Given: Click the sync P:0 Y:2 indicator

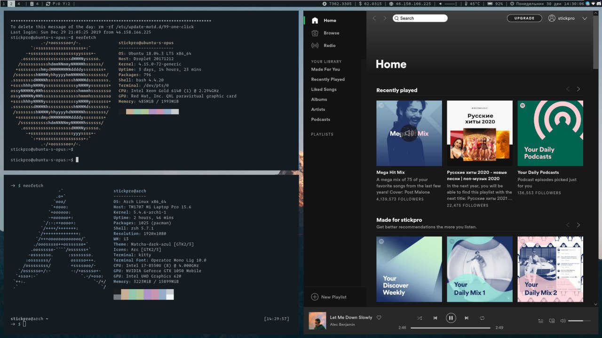Looking at the screenshot, I should (59, 4).
